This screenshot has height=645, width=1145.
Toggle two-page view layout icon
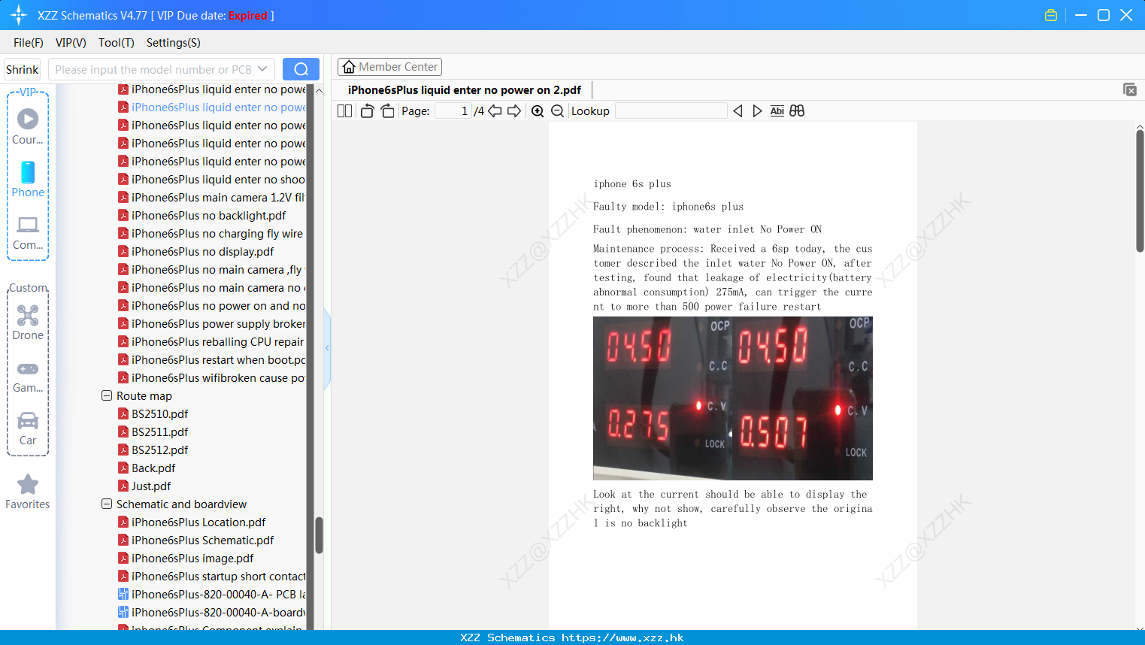(x=344, y=111)
